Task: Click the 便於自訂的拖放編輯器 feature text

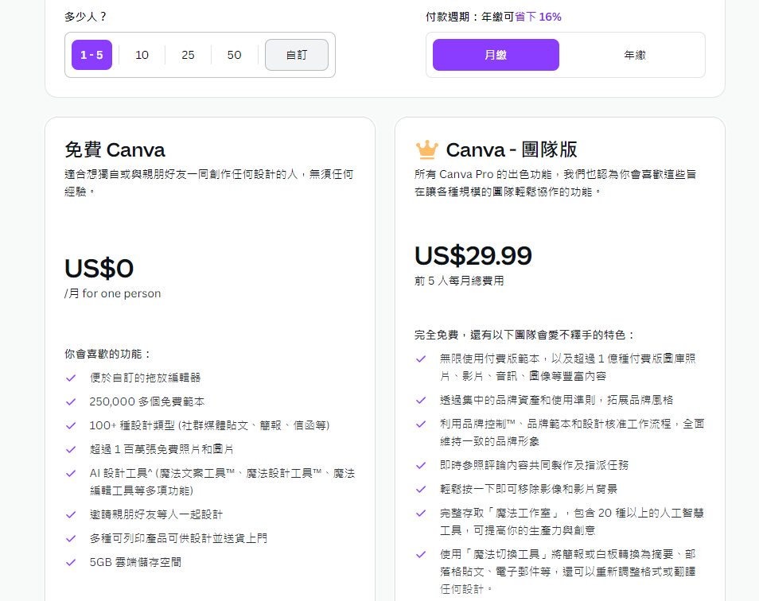Action: 146,378
